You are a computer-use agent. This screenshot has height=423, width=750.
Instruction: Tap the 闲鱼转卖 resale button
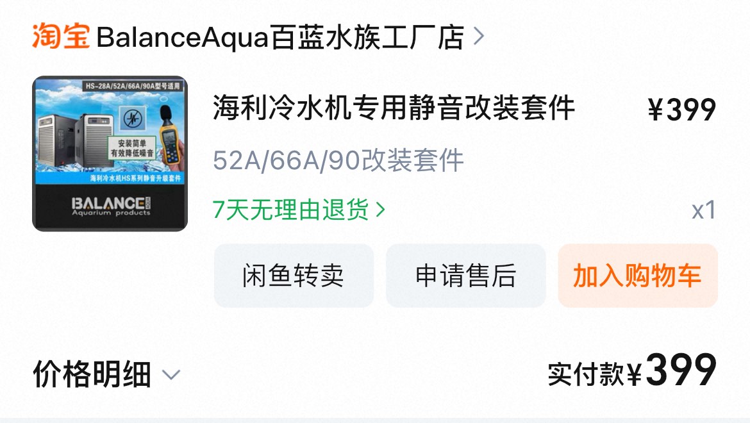pyautogui.click(x=294, y=276)
